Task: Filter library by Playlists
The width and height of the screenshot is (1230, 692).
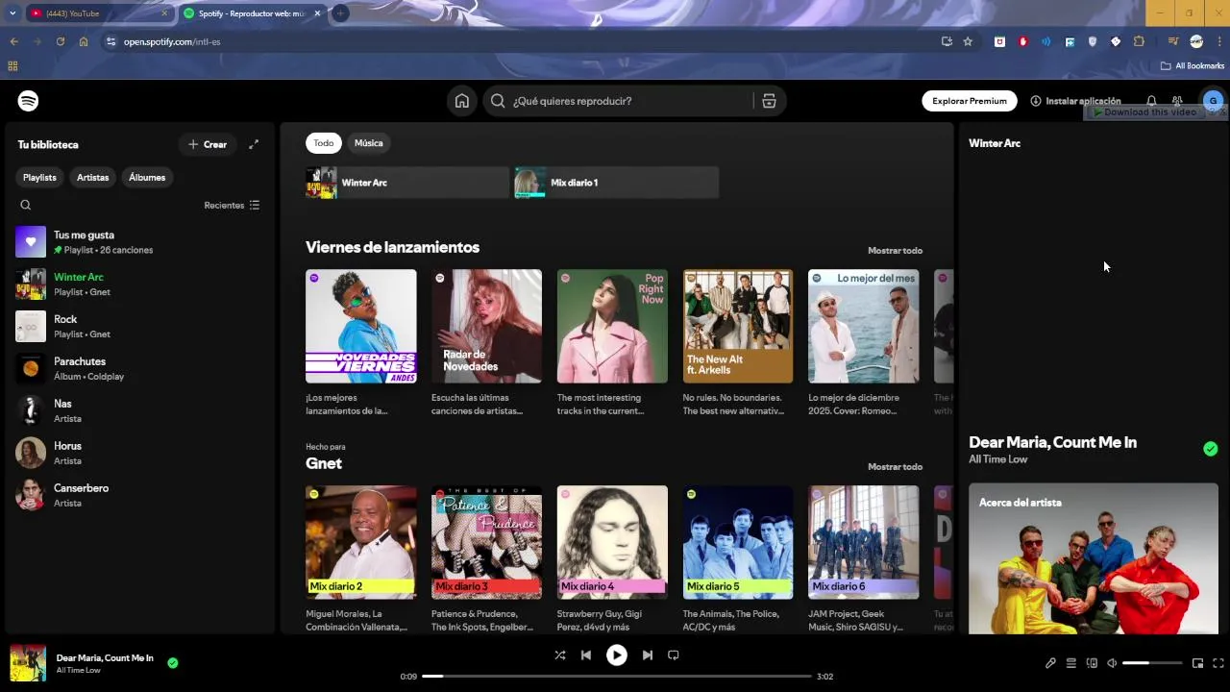Action: tap(39, 178)
